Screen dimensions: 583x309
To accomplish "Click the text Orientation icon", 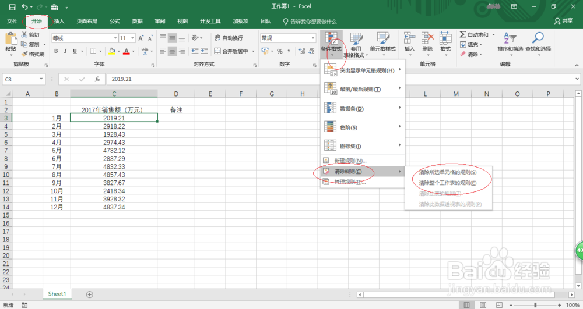I will click(195, 38).
